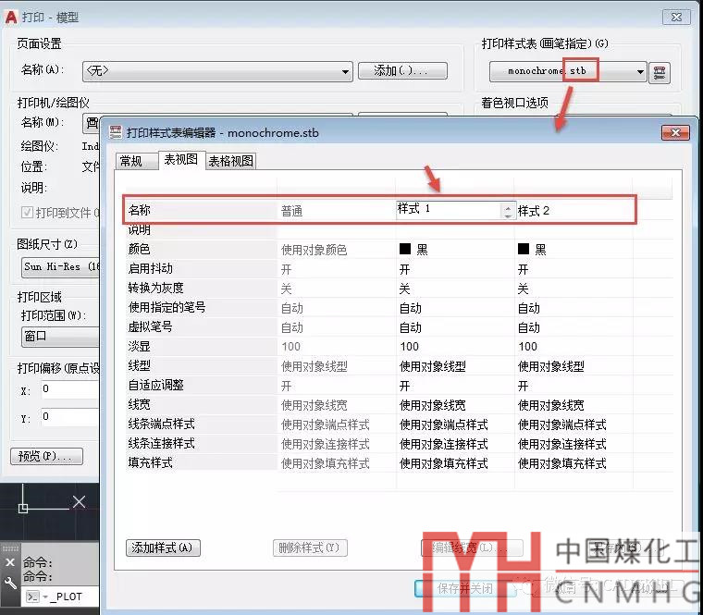Open the 打印范围 dropdown showing 窗口
The height and width of the screenshot is (615, 703).
61,337
